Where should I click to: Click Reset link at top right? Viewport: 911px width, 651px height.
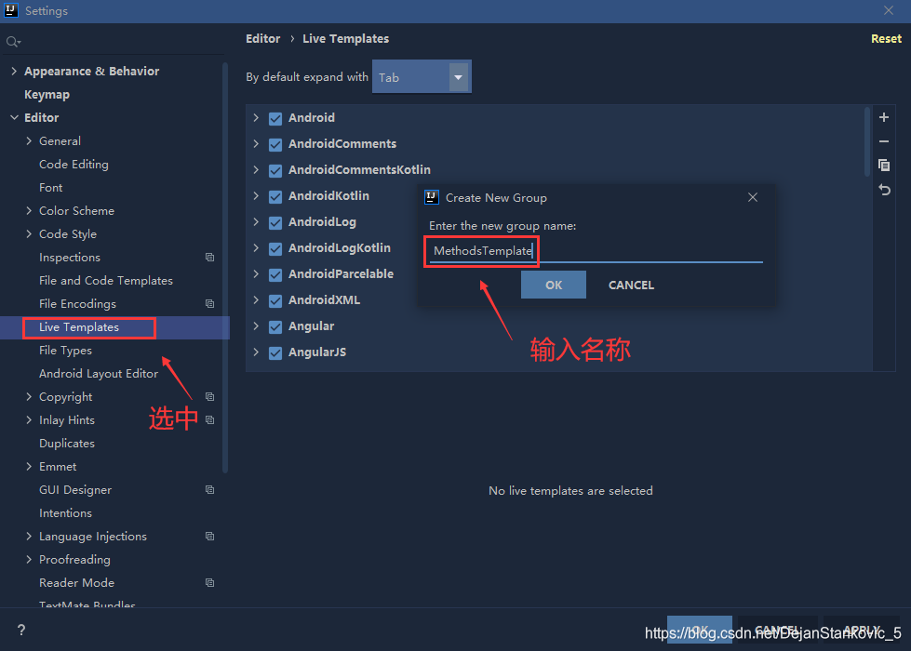886,38
